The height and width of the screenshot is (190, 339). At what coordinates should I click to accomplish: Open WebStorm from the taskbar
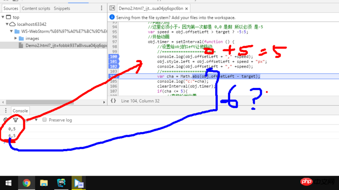(x=61, y=183)
